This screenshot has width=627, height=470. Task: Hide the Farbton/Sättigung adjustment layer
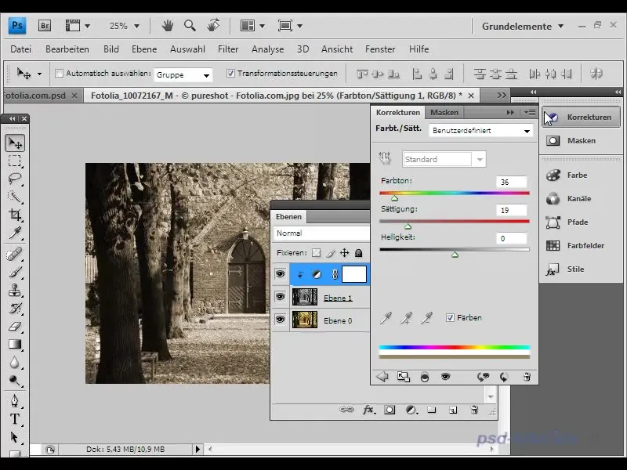point(281,274)
